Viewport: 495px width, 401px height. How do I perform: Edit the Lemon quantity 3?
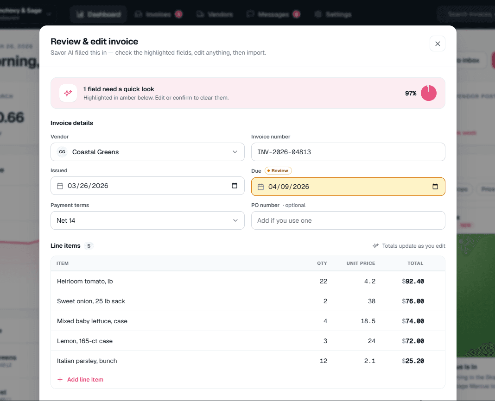325,341
